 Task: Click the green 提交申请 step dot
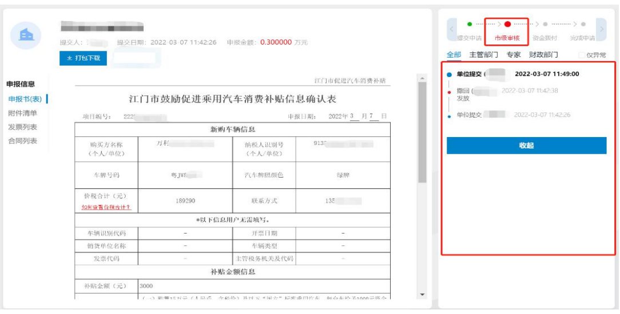(x=470, y=24)
